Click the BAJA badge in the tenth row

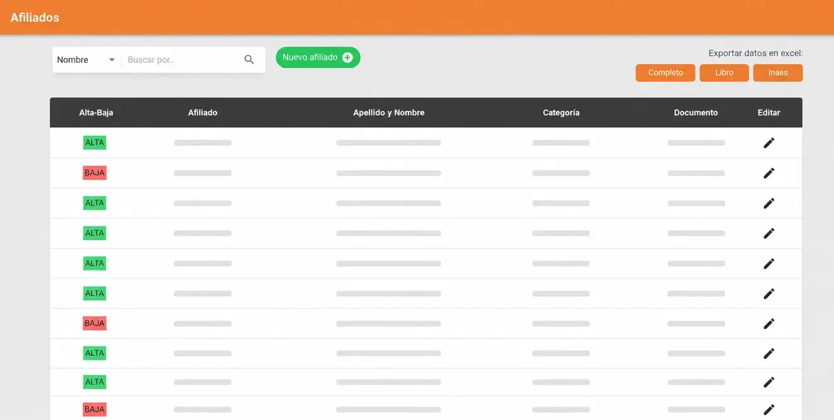(94, 409)
